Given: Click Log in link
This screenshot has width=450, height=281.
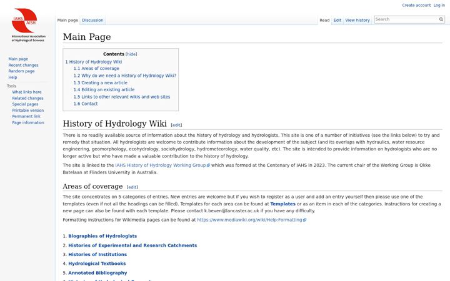Looking at the screenshot, I should pyautogui.click(x=439, y=5).
